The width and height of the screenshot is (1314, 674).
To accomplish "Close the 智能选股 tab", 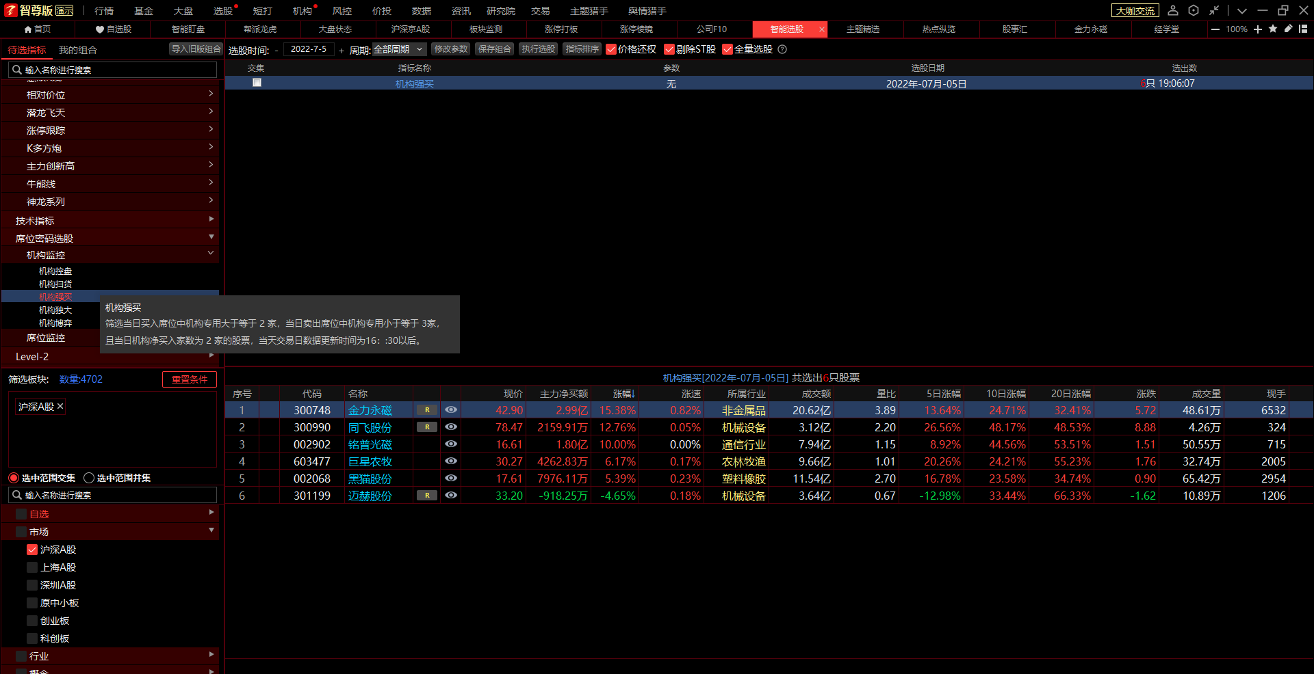I will [822, 29].
